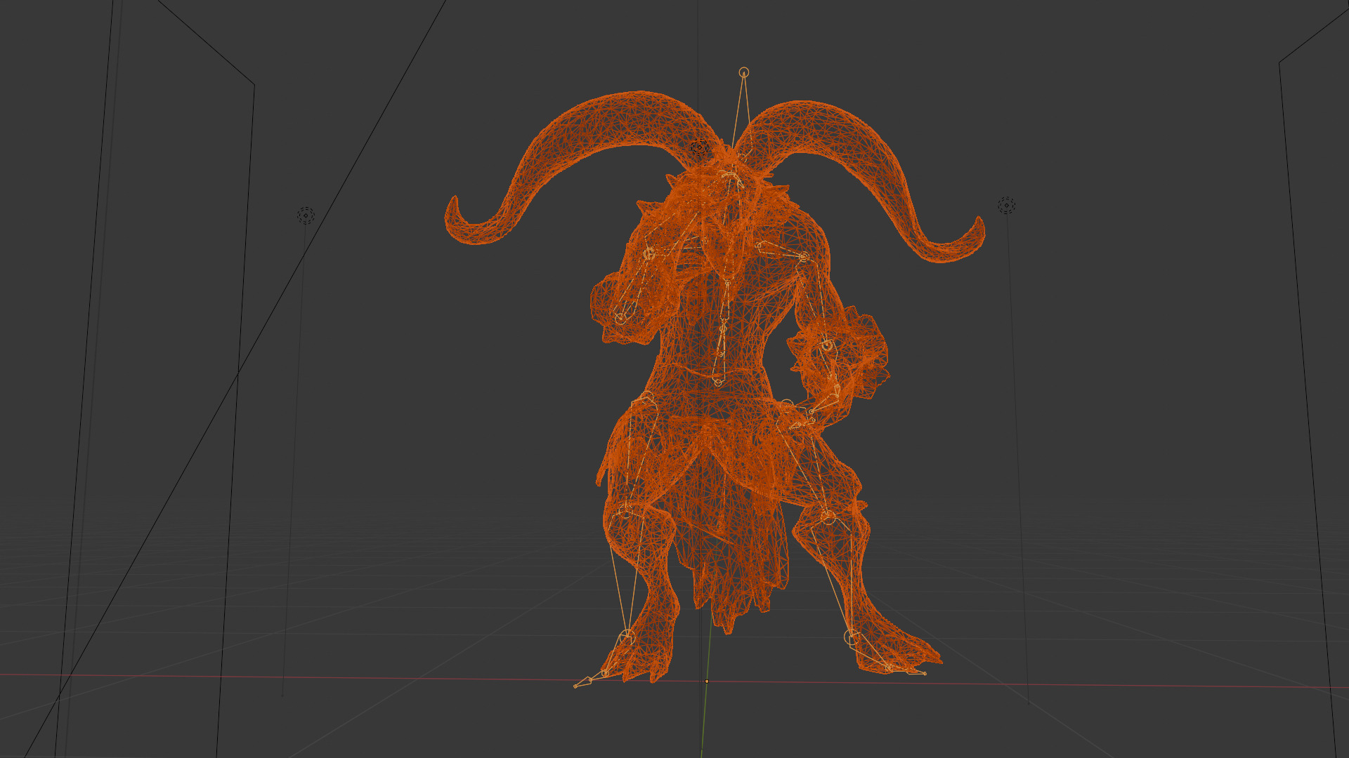1349x758 pixels.
Task: Select the shoulder joint on the right-side arm
Action: 804,258
